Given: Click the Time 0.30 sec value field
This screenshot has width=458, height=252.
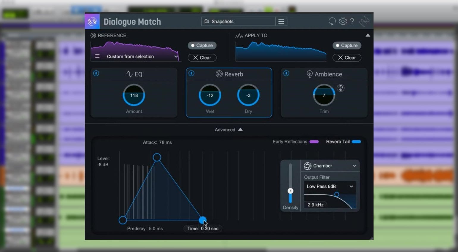Looking at the screenshot, I should tap(203, 229).
